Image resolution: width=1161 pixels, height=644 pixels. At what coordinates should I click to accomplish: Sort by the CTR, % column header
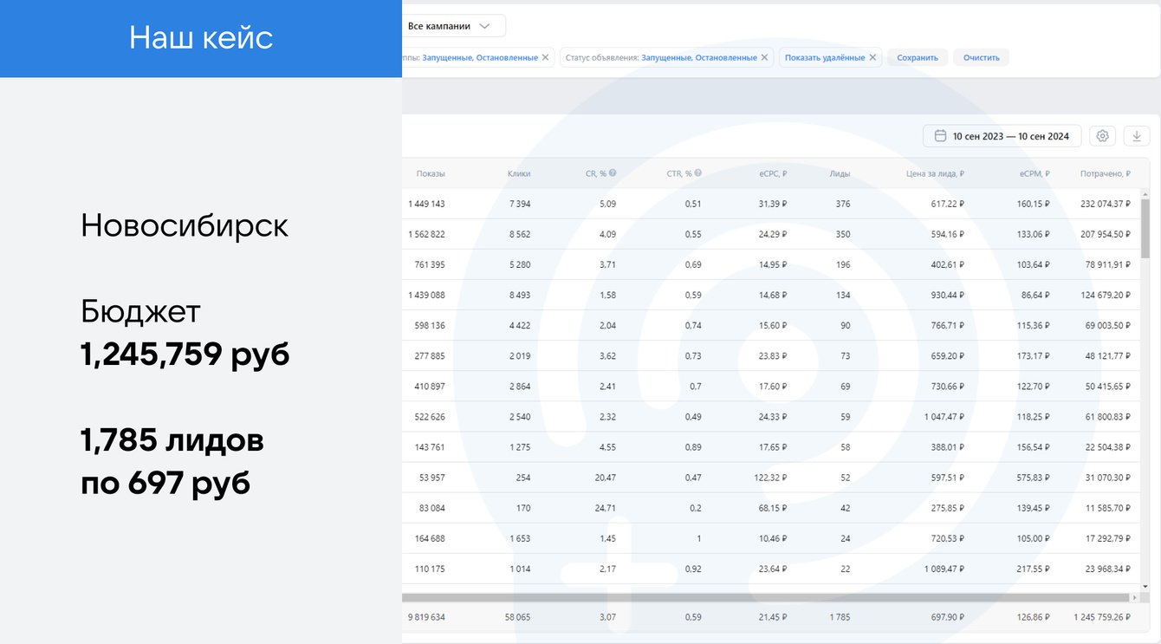pos(679,173)
